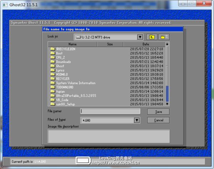This screenshot has height=169, width=214.
Task: Click the $RECYCLE.BIN folder name
Action: click(x=66, y=49)
